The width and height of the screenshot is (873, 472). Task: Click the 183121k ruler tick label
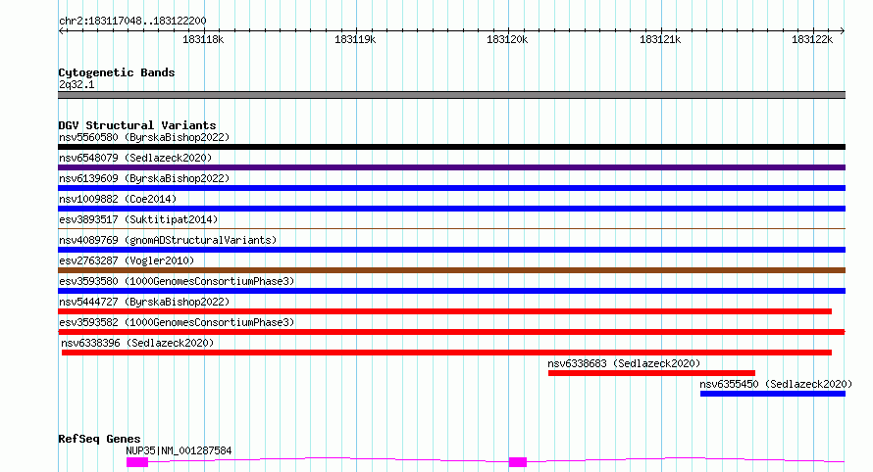(x=660, y=39)
